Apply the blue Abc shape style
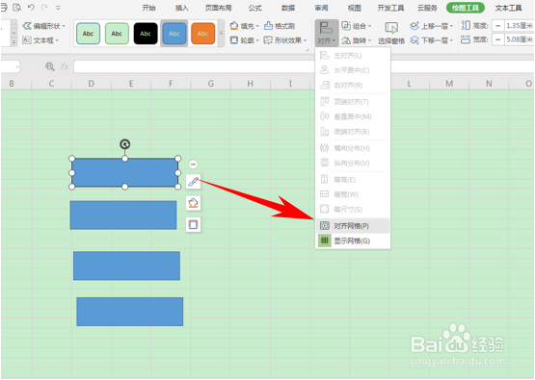The width and height of the screenshot is (535, 380). (174, 34)
